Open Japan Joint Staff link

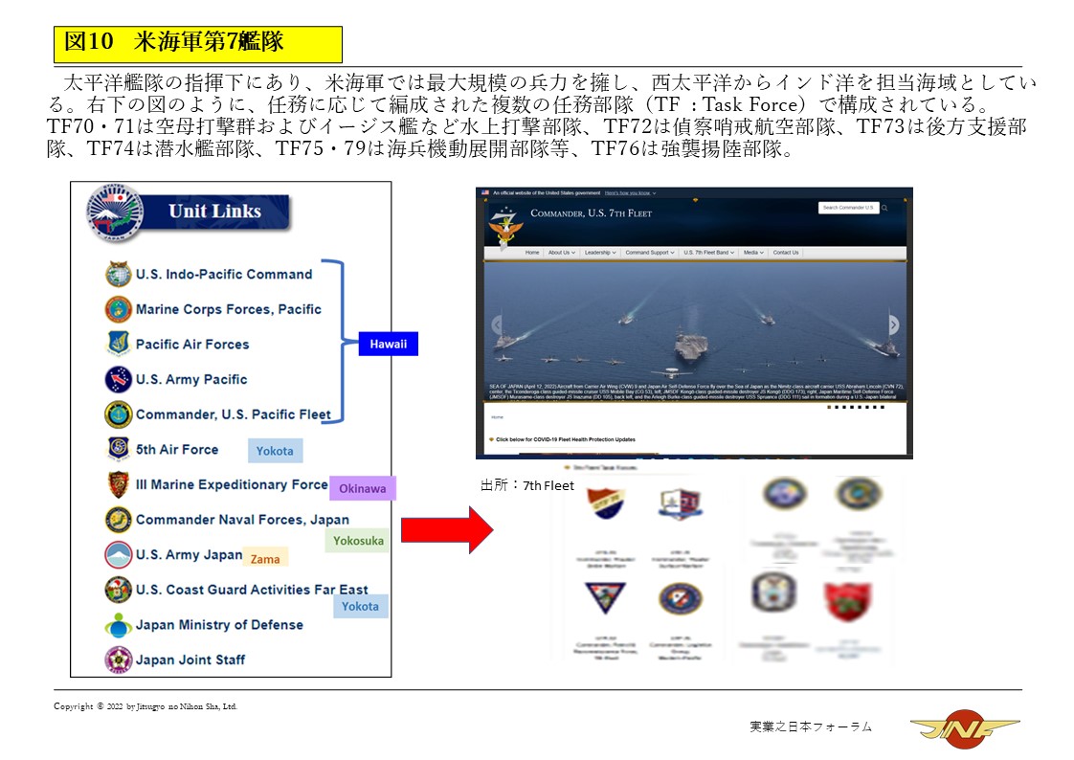[x=190, y=660]
